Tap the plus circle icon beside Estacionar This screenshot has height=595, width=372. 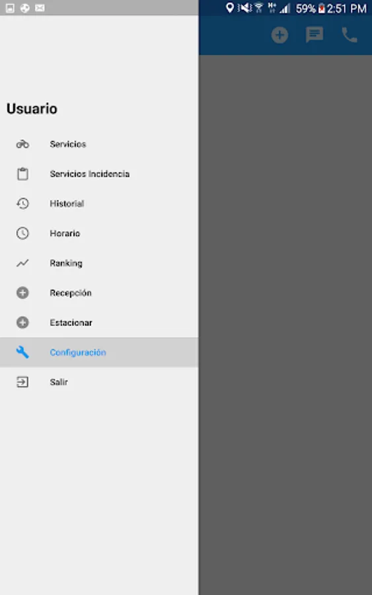pos(22,322)
